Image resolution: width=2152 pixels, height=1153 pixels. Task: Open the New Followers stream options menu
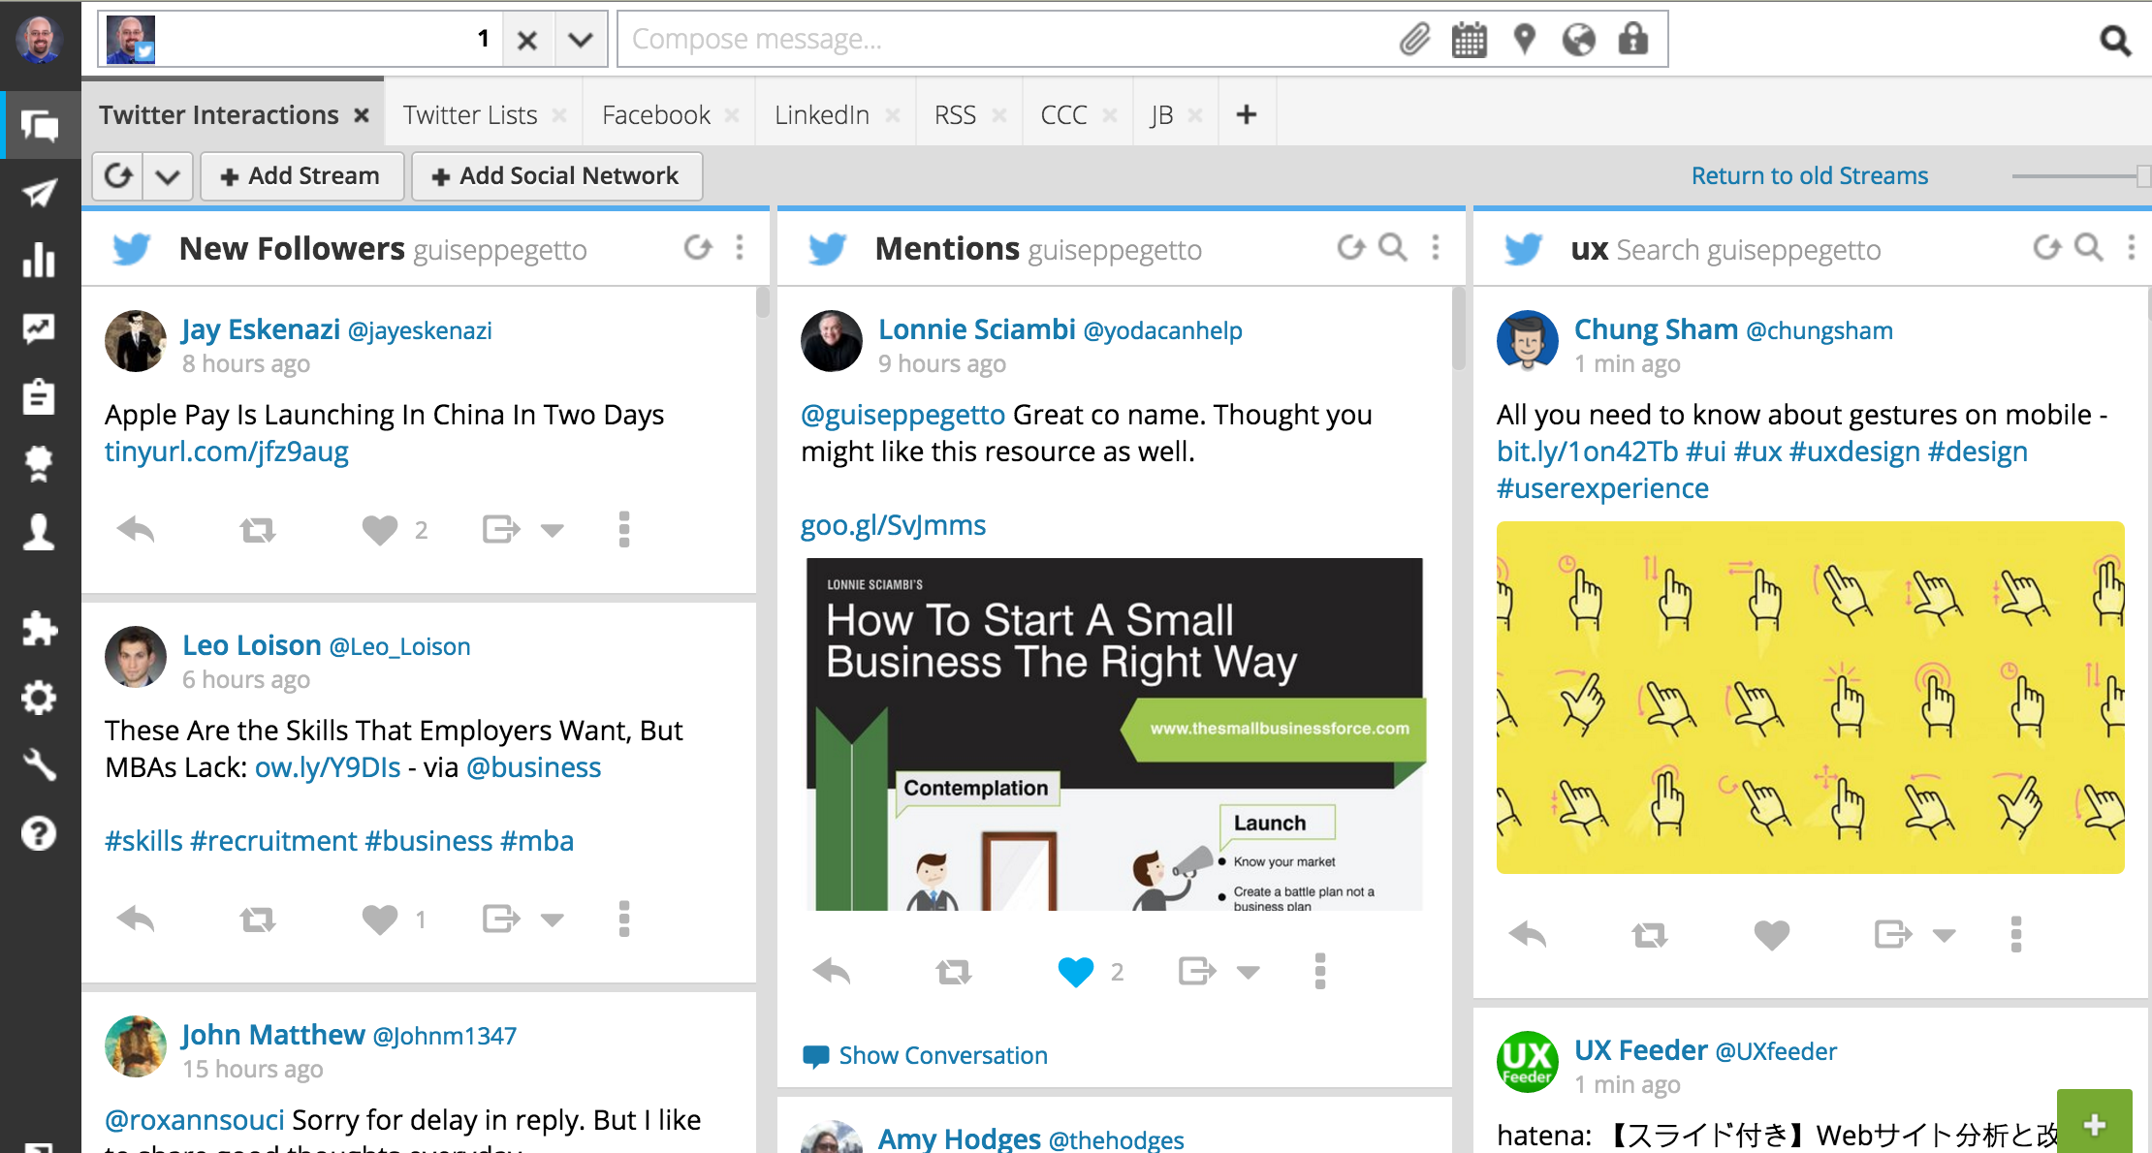click(x=740, y=248)
